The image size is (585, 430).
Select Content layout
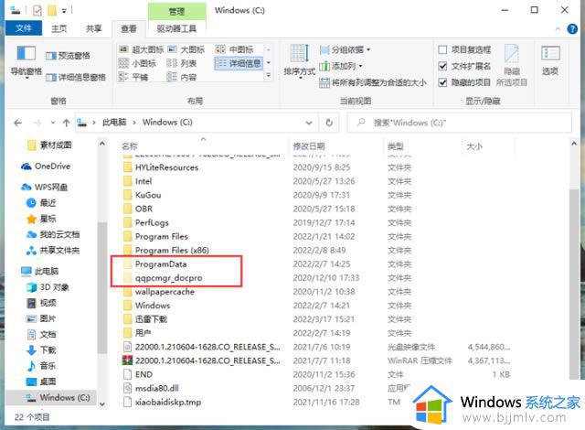181,77
